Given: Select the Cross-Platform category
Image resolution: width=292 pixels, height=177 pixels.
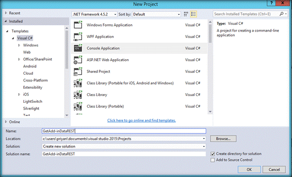Looking at the screenshot, I should point(35,80).
